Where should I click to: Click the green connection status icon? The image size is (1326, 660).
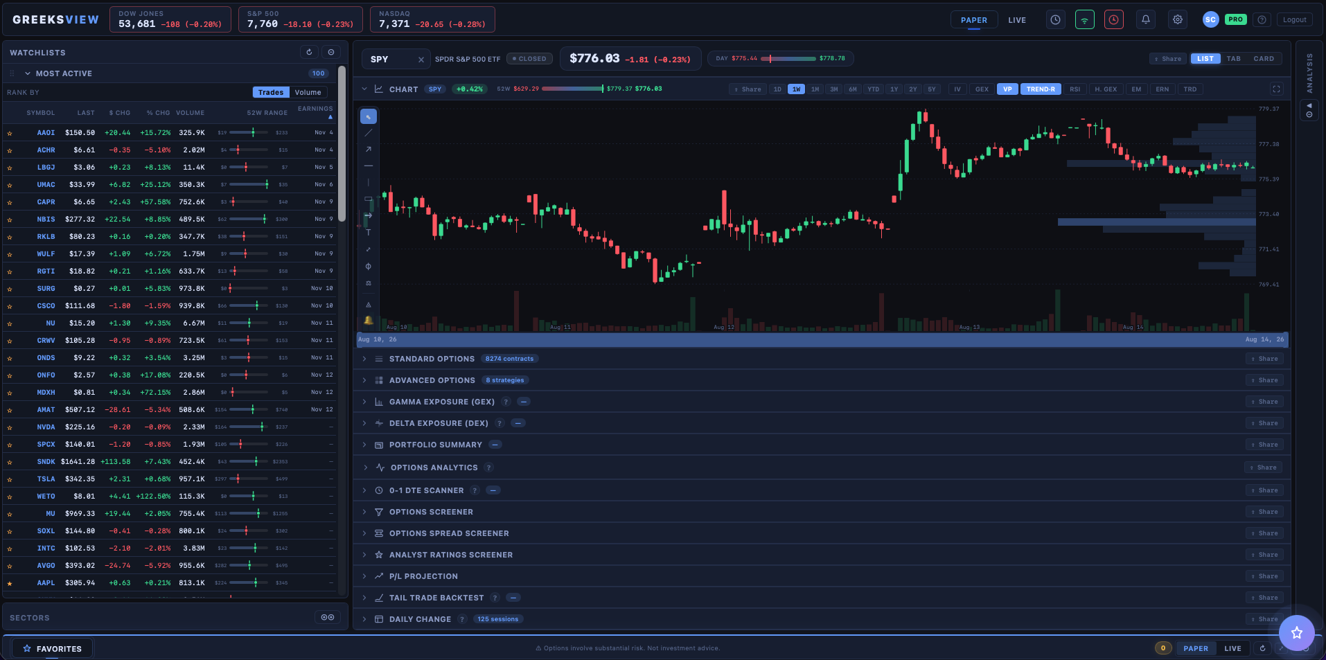(1085, 20)
